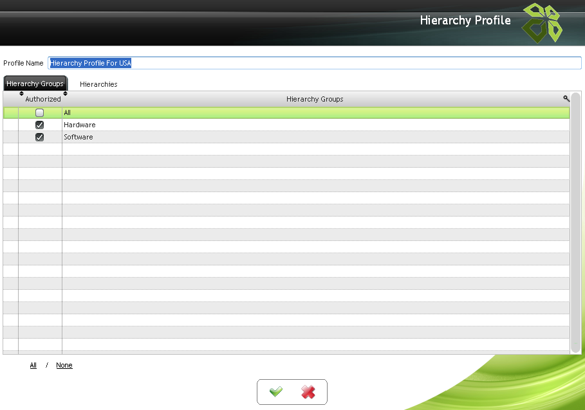This screenshot has height=410, width=585.
Task: Uncheck the Hardware authorized checkbox
Action: pos(39,125)
